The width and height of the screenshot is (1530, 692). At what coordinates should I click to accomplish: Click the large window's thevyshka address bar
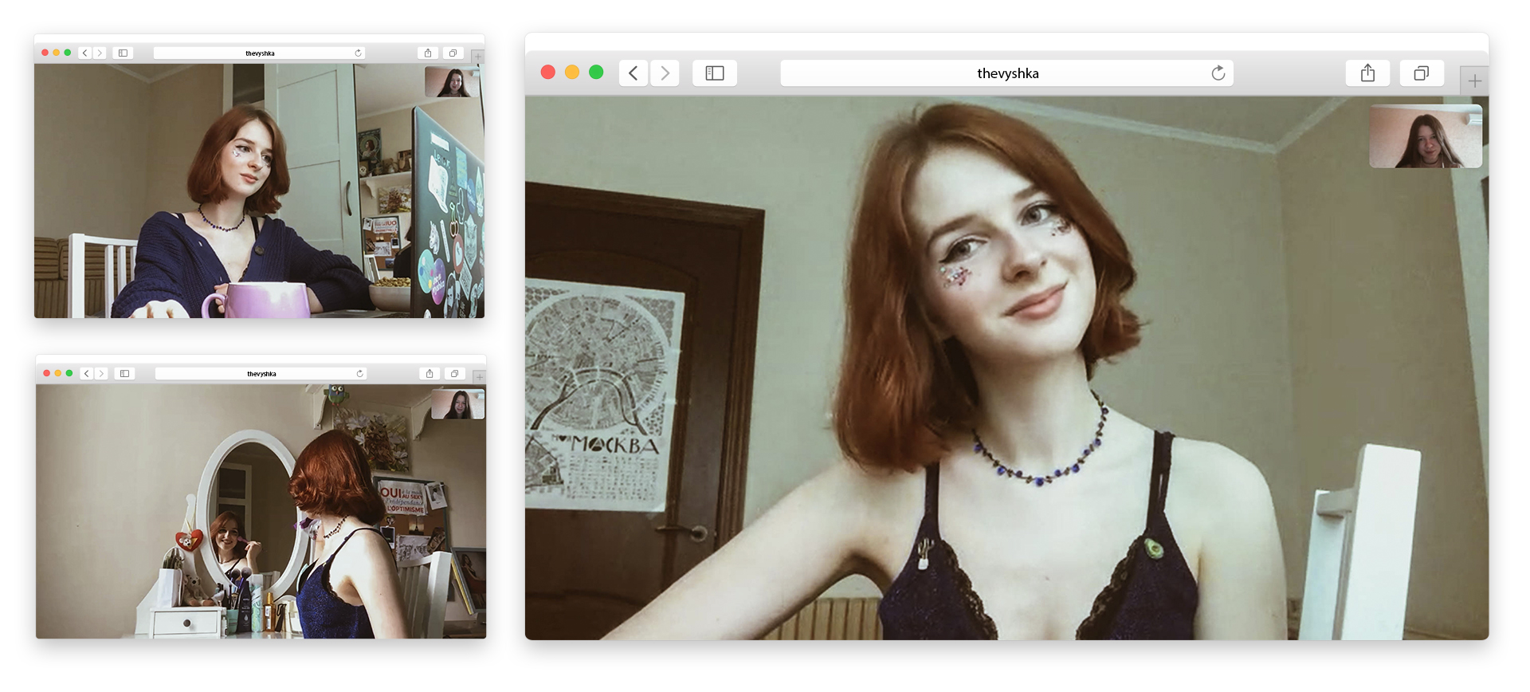(x=1006, y=73)
